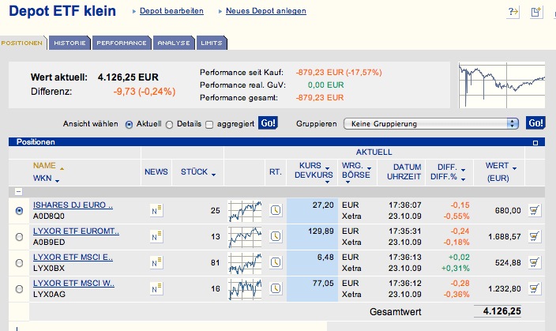Switch to the Performance tab
Image resolution: width=556 pixels, height=331 pixels.
(122, 43)
